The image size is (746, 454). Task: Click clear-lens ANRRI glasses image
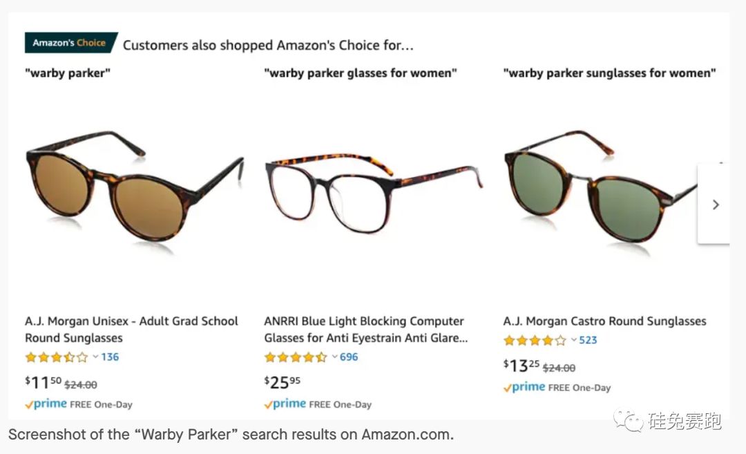pos(372,193)
